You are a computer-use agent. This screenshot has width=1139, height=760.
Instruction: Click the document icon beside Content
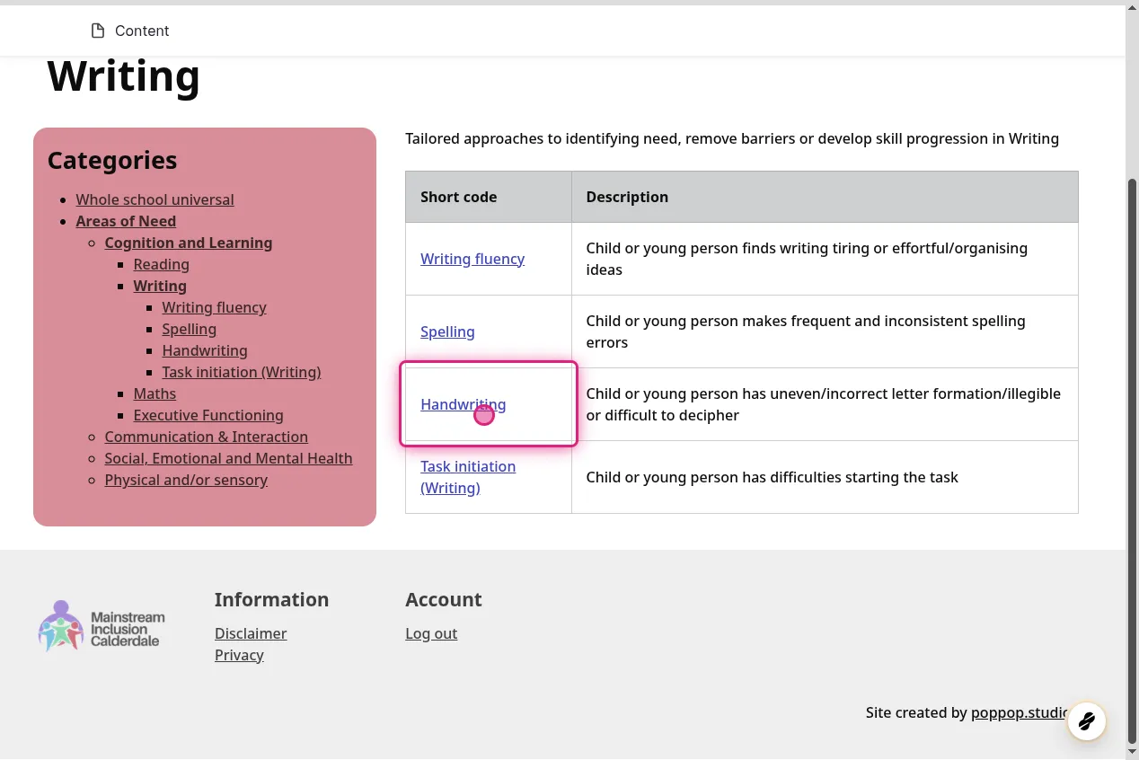coord(98,31)
